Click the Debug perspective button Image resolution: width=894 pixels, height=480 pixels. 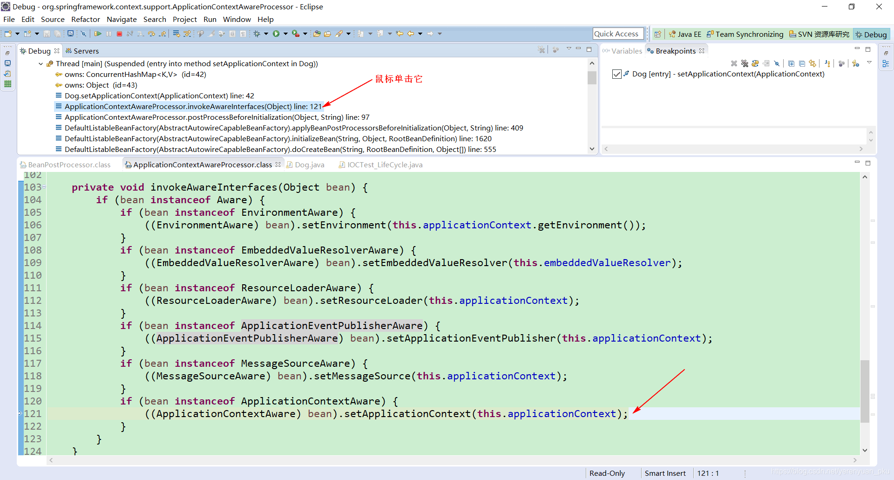[x=871, y=34]
